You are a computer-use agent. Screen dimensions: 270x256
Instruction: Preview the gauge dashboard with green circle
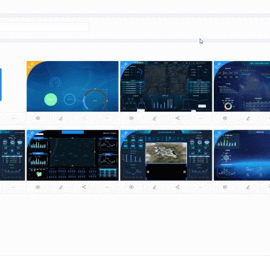coord(38,118)
